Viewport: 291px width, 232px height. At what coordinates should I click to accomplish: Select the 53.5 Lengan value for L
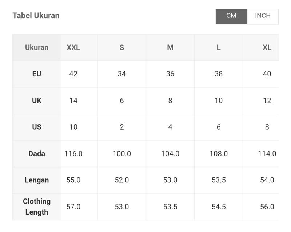point(219,180)
